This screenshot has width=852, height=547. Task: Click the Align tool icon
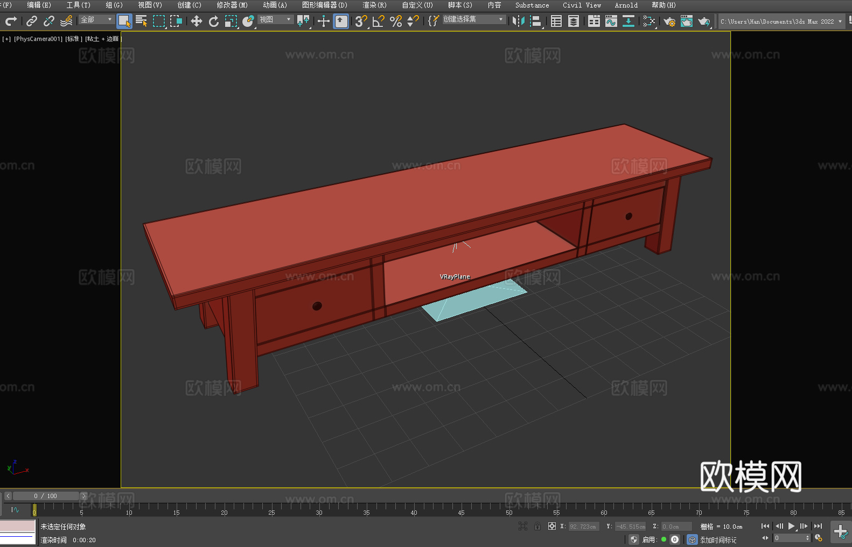pos(536,21)
